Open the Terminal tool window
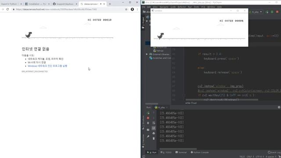281x158 pixels. tap(181, 152)
